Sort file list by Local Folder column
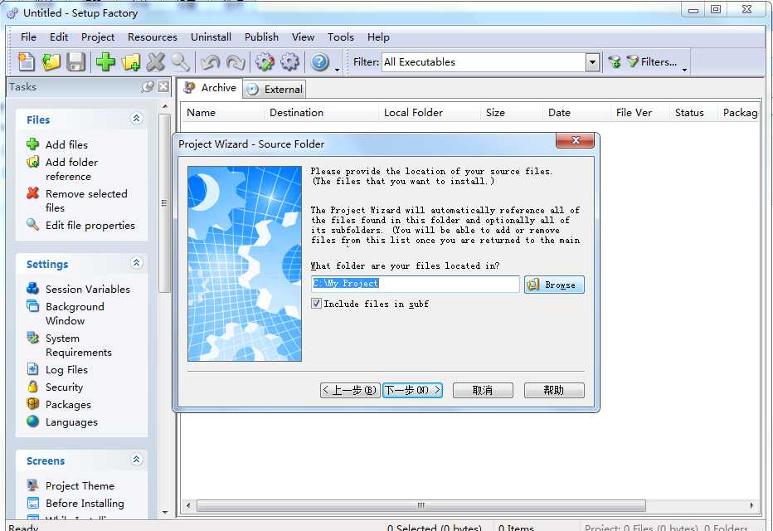This screenshot has height=531, width=773. (429, 112)
